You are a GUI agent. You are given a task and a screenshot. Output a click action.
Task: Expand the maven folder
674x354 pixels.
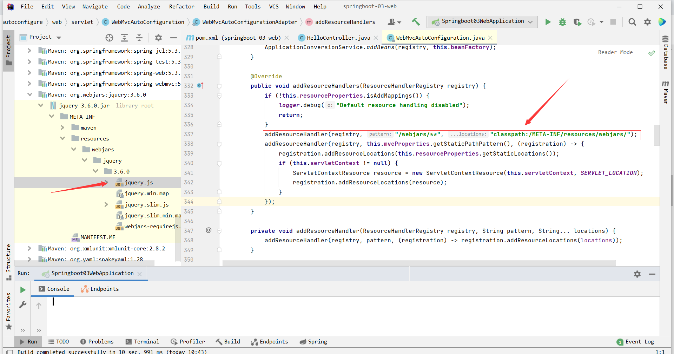tap(62, 127)
